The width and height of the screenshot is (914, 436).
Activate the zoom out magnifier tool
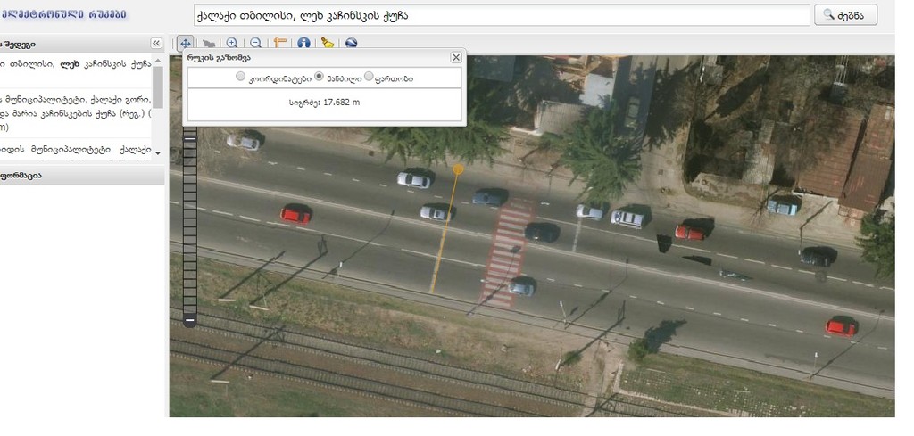click(x=255, y=43)
